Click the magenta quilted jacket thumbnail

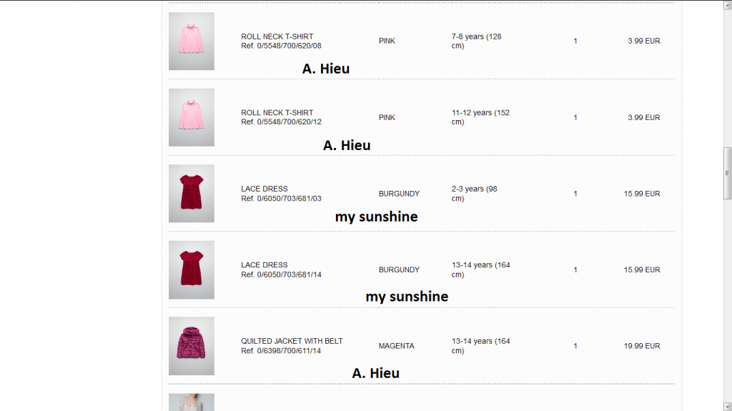(192, 346)
